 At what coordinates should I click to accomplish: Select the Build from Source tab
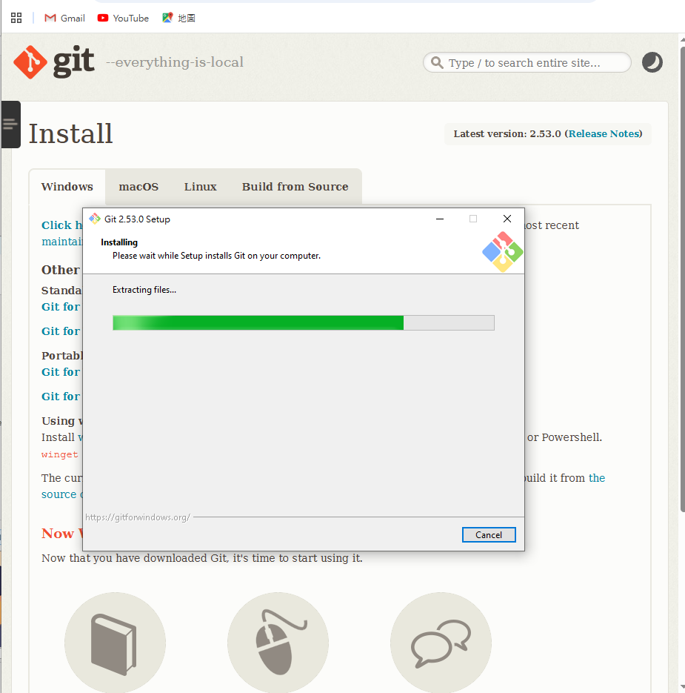(x=295, y=187)
